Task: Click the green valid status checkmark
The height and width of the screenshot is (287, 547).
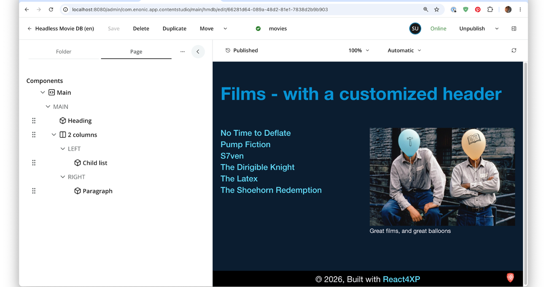Action: point(258,28)
